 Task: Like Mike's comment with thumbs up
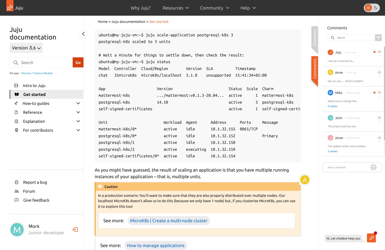tap(379, 92)
